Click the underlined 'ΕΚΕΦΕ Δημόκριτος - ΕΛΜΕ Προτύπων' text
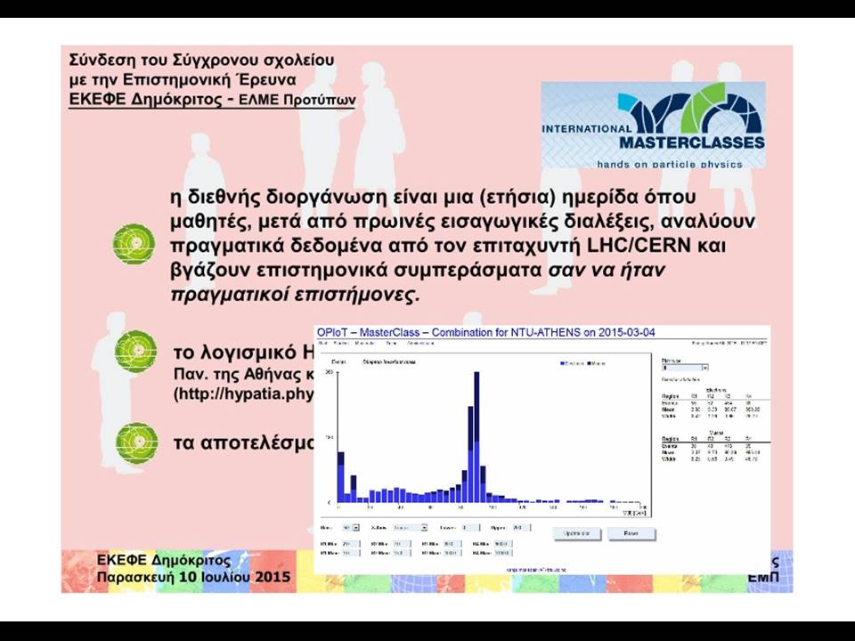This screenshot has height=641, width=855. (212, 100)
